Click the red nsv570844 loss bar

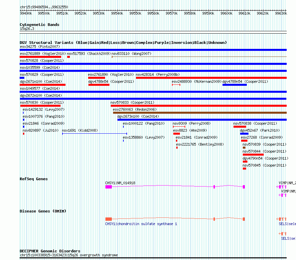pos(253,155)
